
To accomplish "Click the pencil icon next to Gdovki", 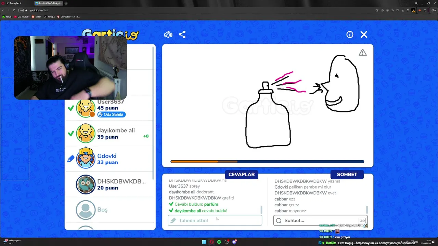I will click(x=71, y=159).
